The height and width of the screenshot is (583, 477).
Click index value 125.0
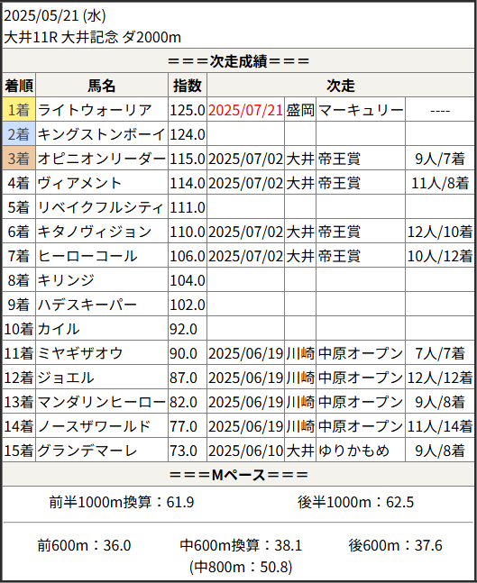pyautogui.click(x=188, y=110)
